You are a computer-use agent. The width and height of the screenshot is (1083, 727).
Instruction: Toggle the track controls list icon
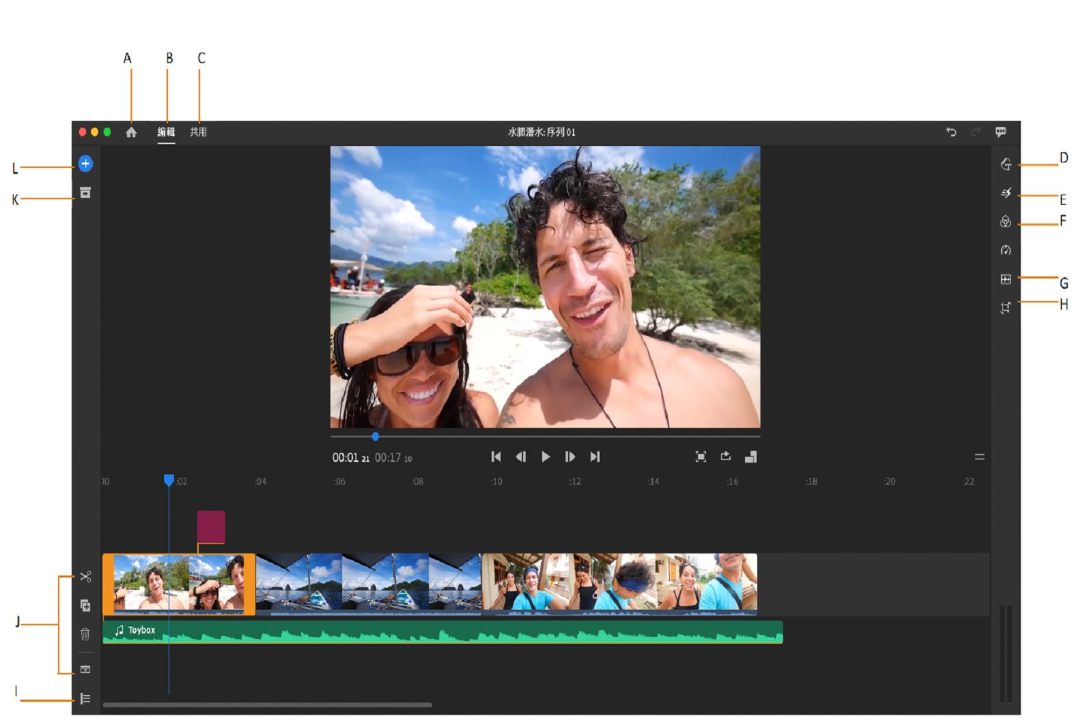[85, 698]
